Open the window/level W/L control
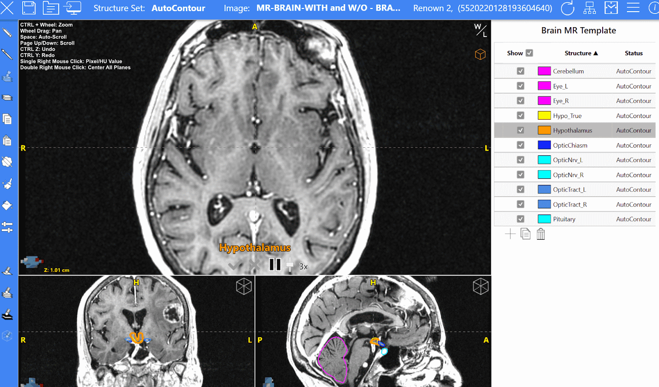The image size is (659, 387). [481, 30]
